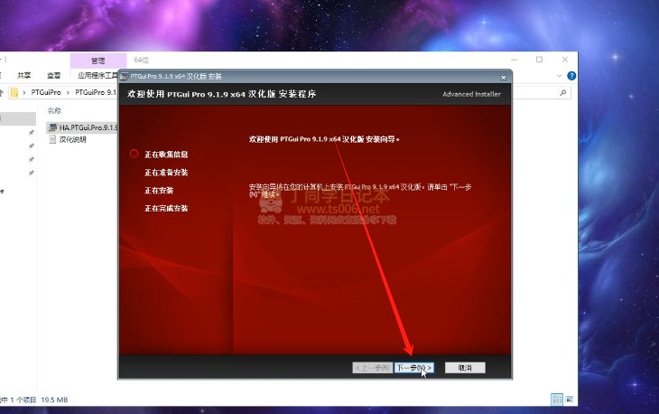659x414 pixels.
Task: Open the 共享 share tab
Action: (x=24, y=76)
